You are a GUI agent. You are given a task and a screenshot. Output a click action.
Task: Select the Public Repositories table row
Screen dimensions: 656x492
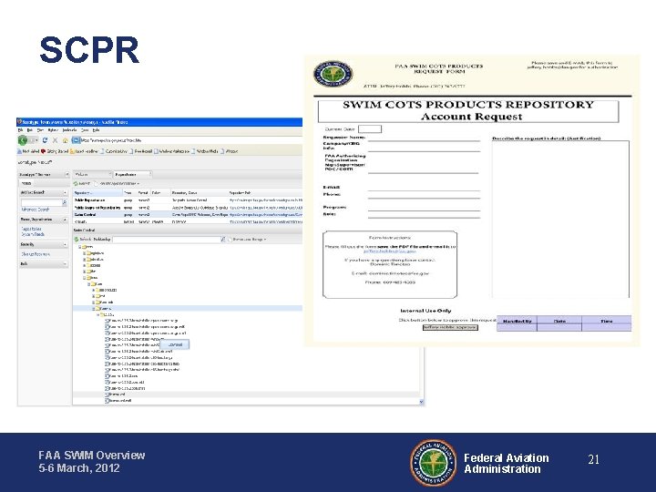(188, 200)
